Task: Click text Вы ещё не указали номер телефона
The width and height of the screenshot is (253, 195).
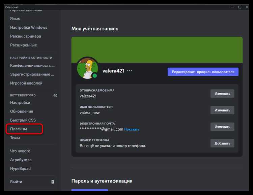Action: 113,146
